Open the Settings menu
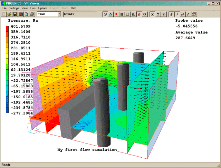This screenshot has height=168, width=221. coord(14,8)
